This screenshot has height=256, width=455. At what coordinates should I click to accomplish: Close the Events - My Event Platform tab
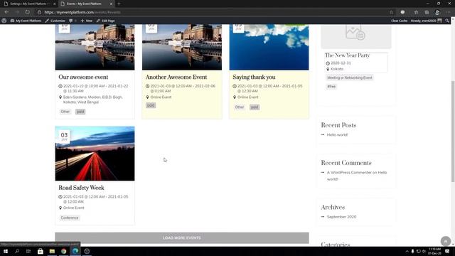(111, 4)
